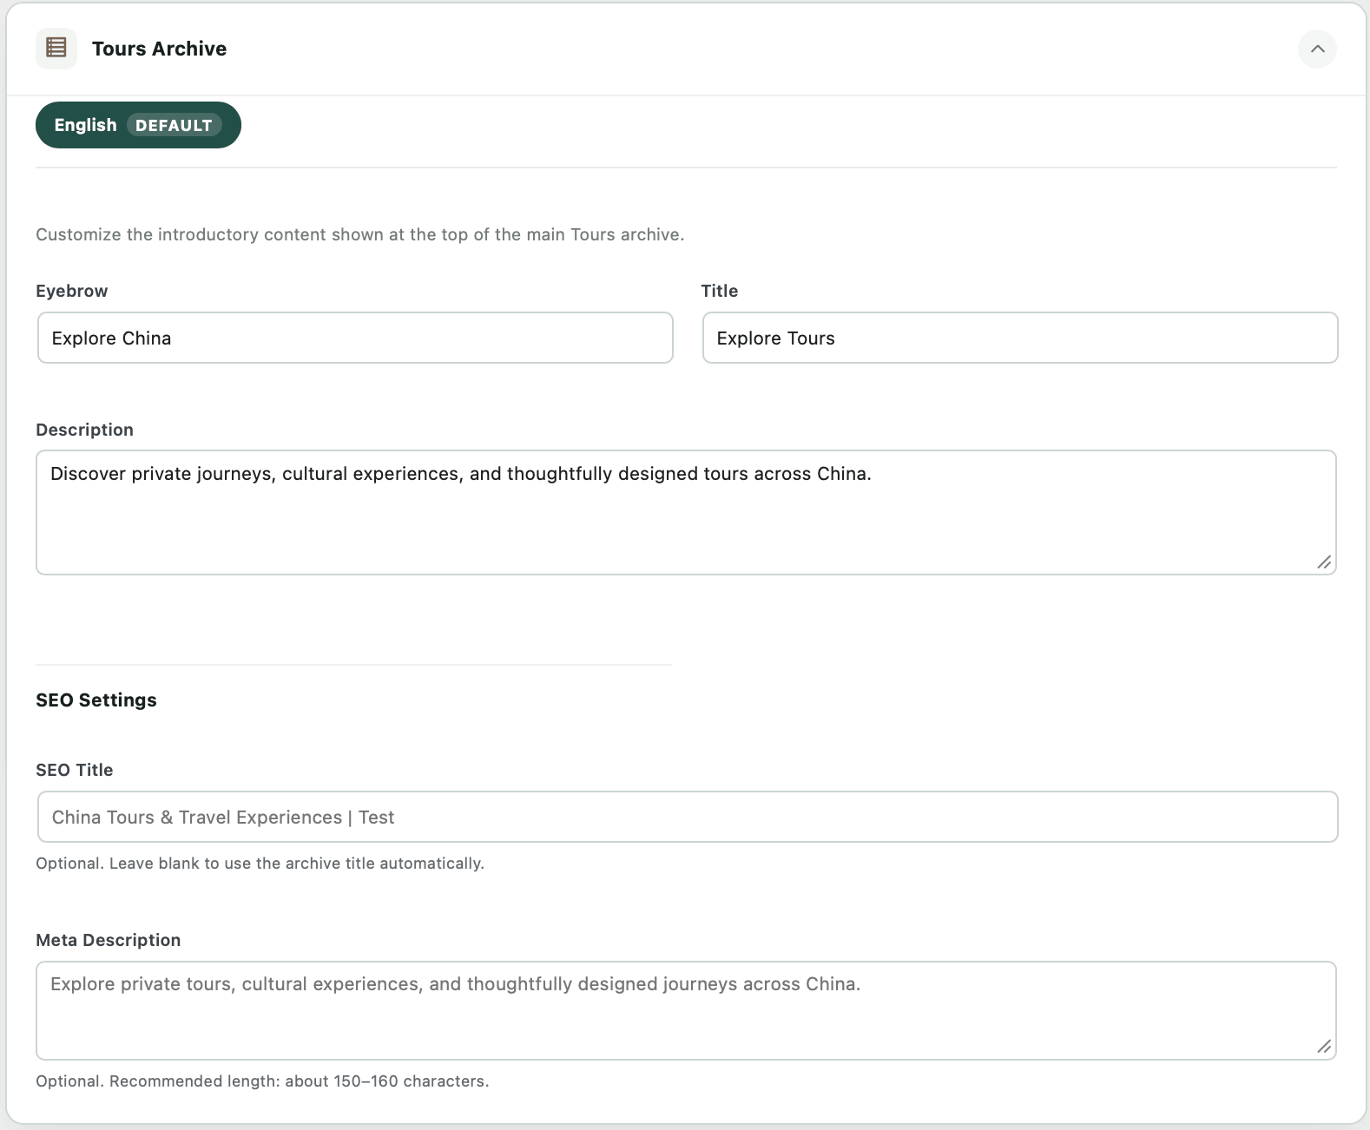Image resolution: width=1370 pixels, height=1130 pixels.
Task: Grab the Description textarea resize handle
Action: tap(1324, 562)
